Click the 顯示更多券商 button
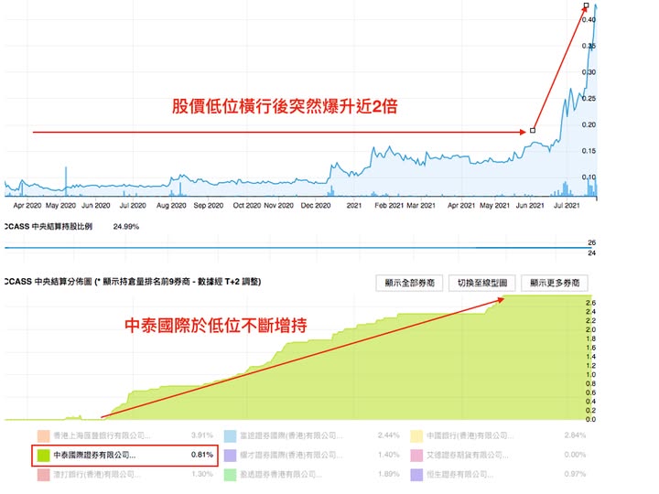 tap(555, 283)
